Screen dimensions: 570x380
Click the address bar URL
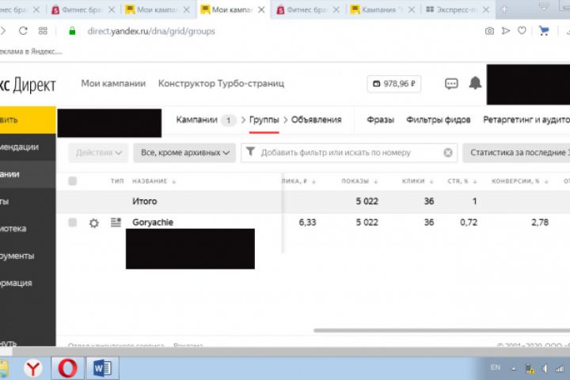151,32
